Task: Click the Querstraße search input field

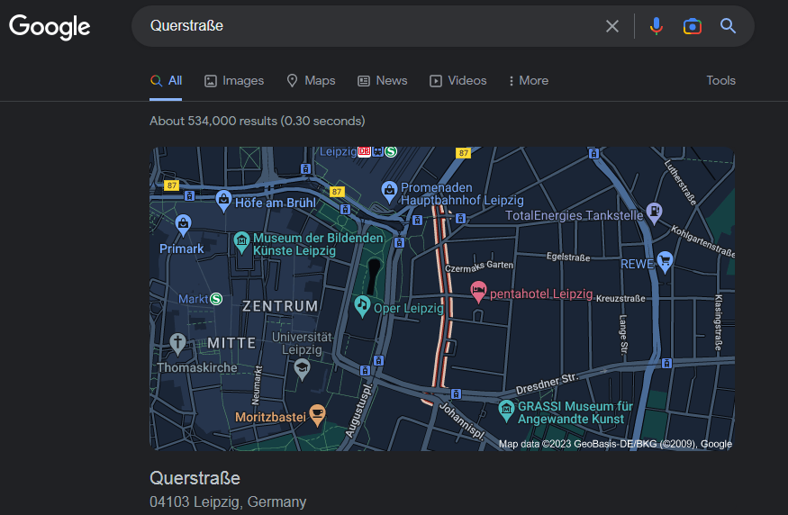Action: tap(372, 26)
